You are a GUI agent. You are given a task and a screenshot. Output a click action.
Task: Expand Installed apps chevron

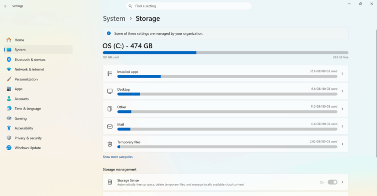point(342,73)
